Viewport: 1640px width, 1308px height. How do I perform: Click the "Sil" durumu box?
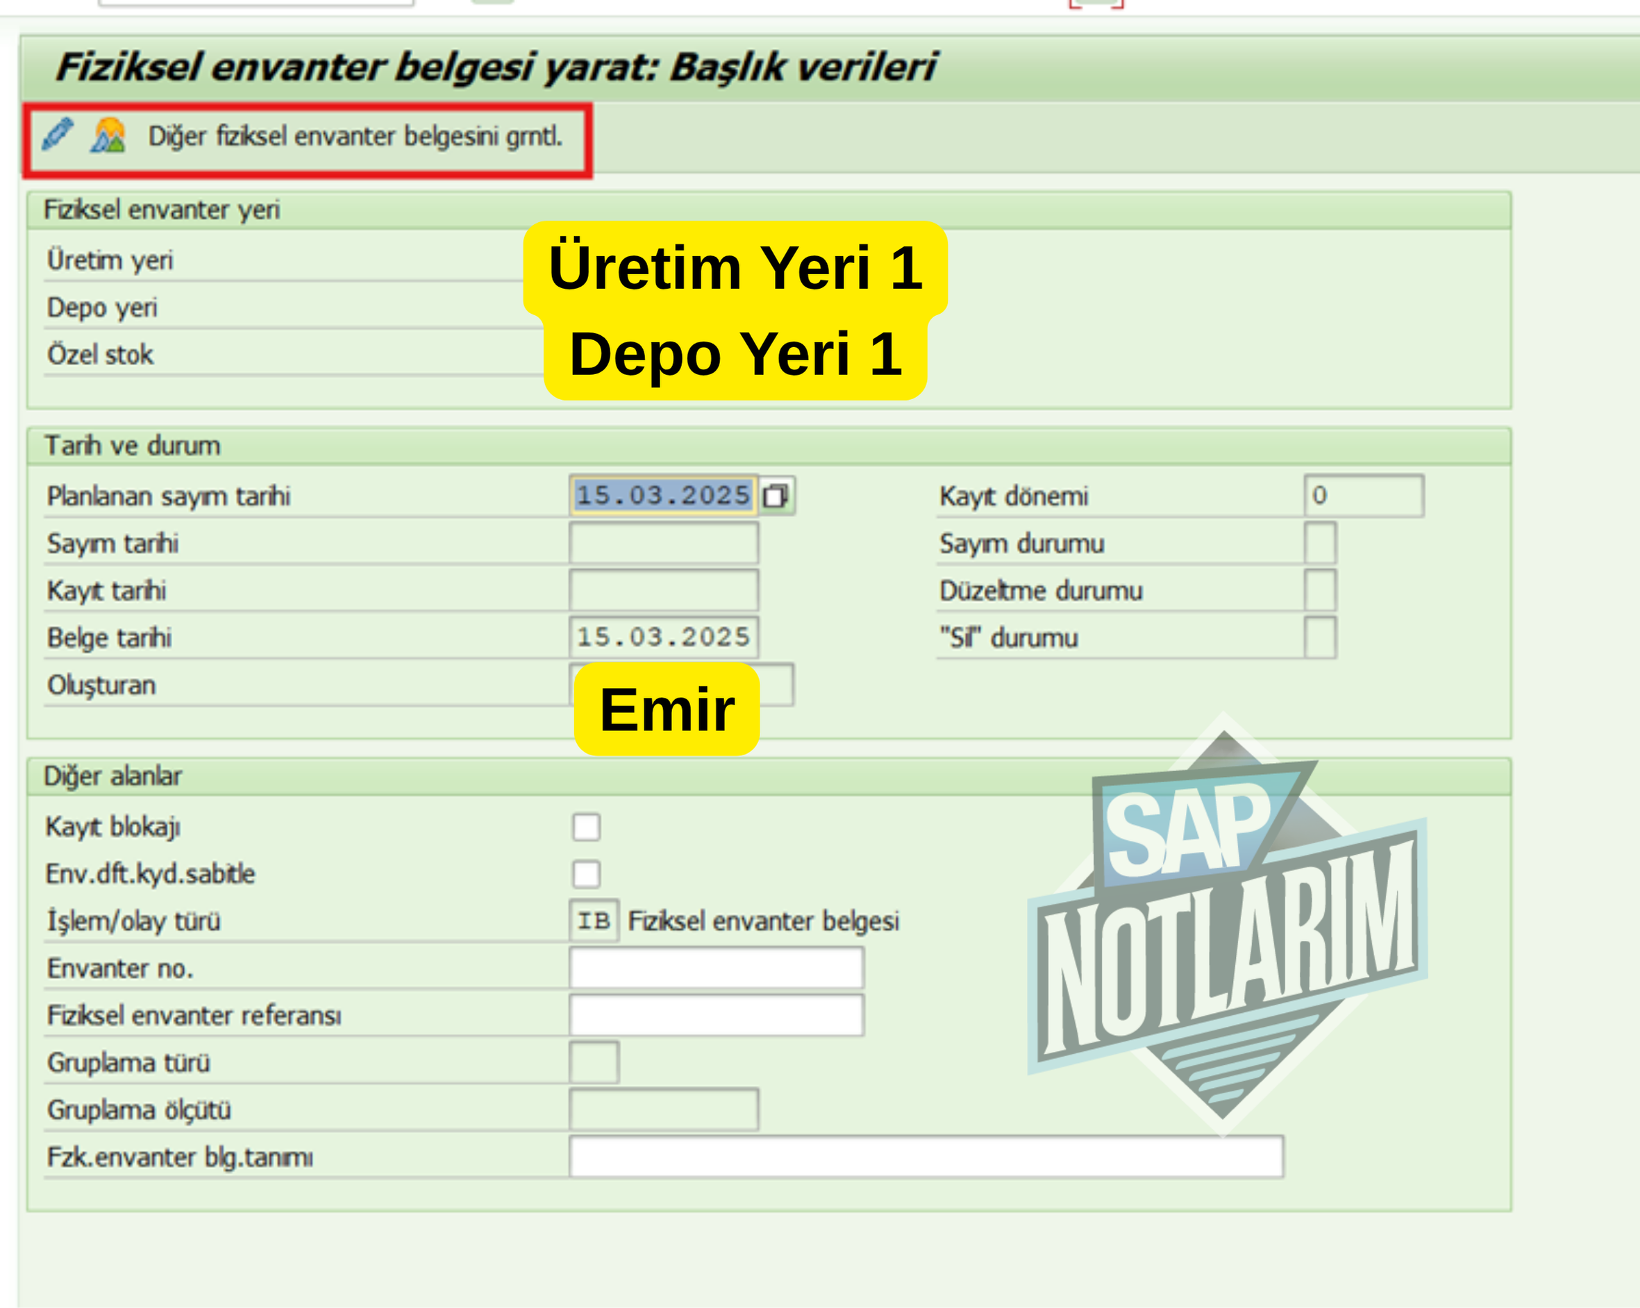click(1320, 637)
